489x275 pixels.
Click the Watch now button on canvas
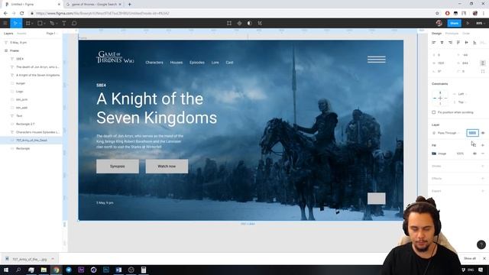pyautogui.click(x=167, y=167)
